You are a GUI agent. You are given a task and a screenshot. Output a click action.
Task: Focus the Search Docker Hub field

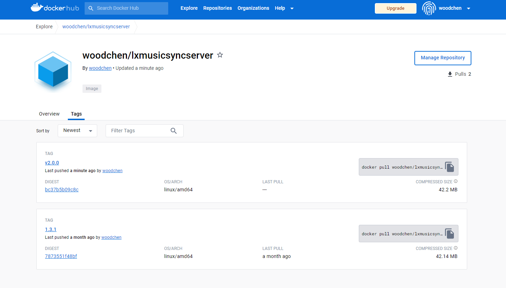pos(126,8)
